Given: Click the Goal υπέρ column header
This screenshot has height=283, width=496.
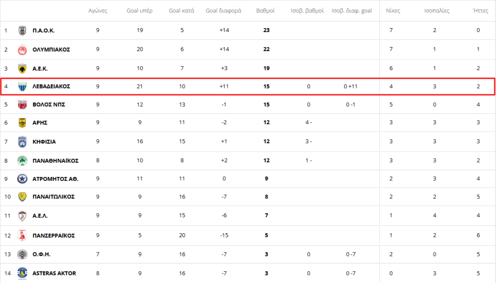Looking at the screenshot, I should [139, 11].
